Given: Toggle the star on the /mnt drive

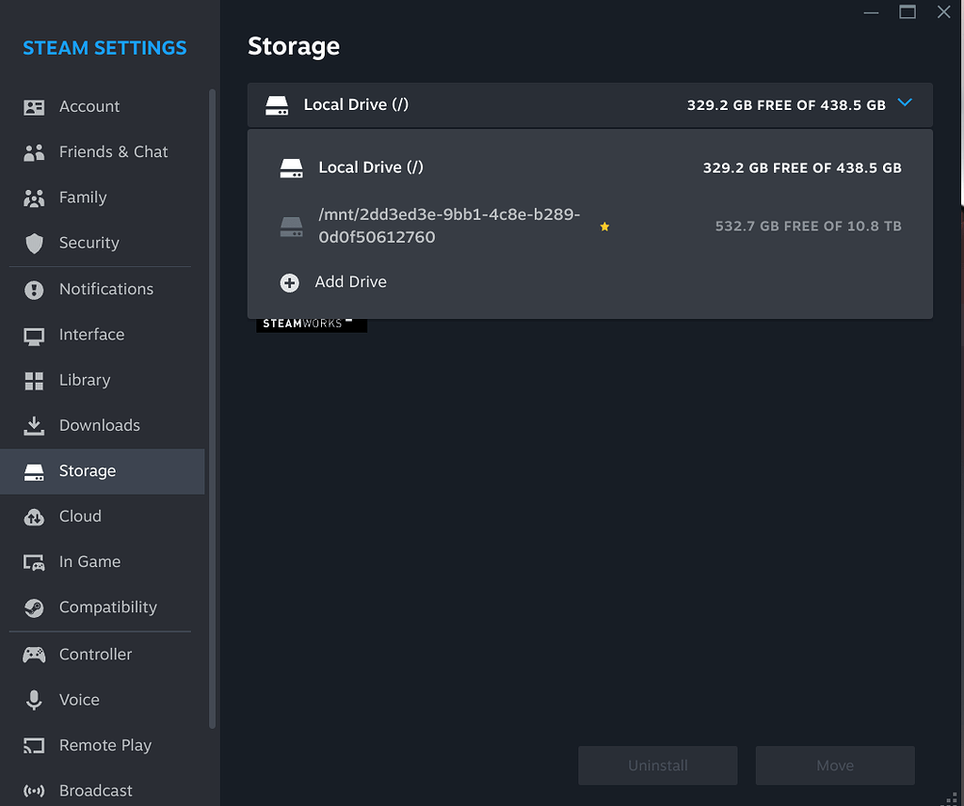Looking at the screenshot, I should [604, 227].
